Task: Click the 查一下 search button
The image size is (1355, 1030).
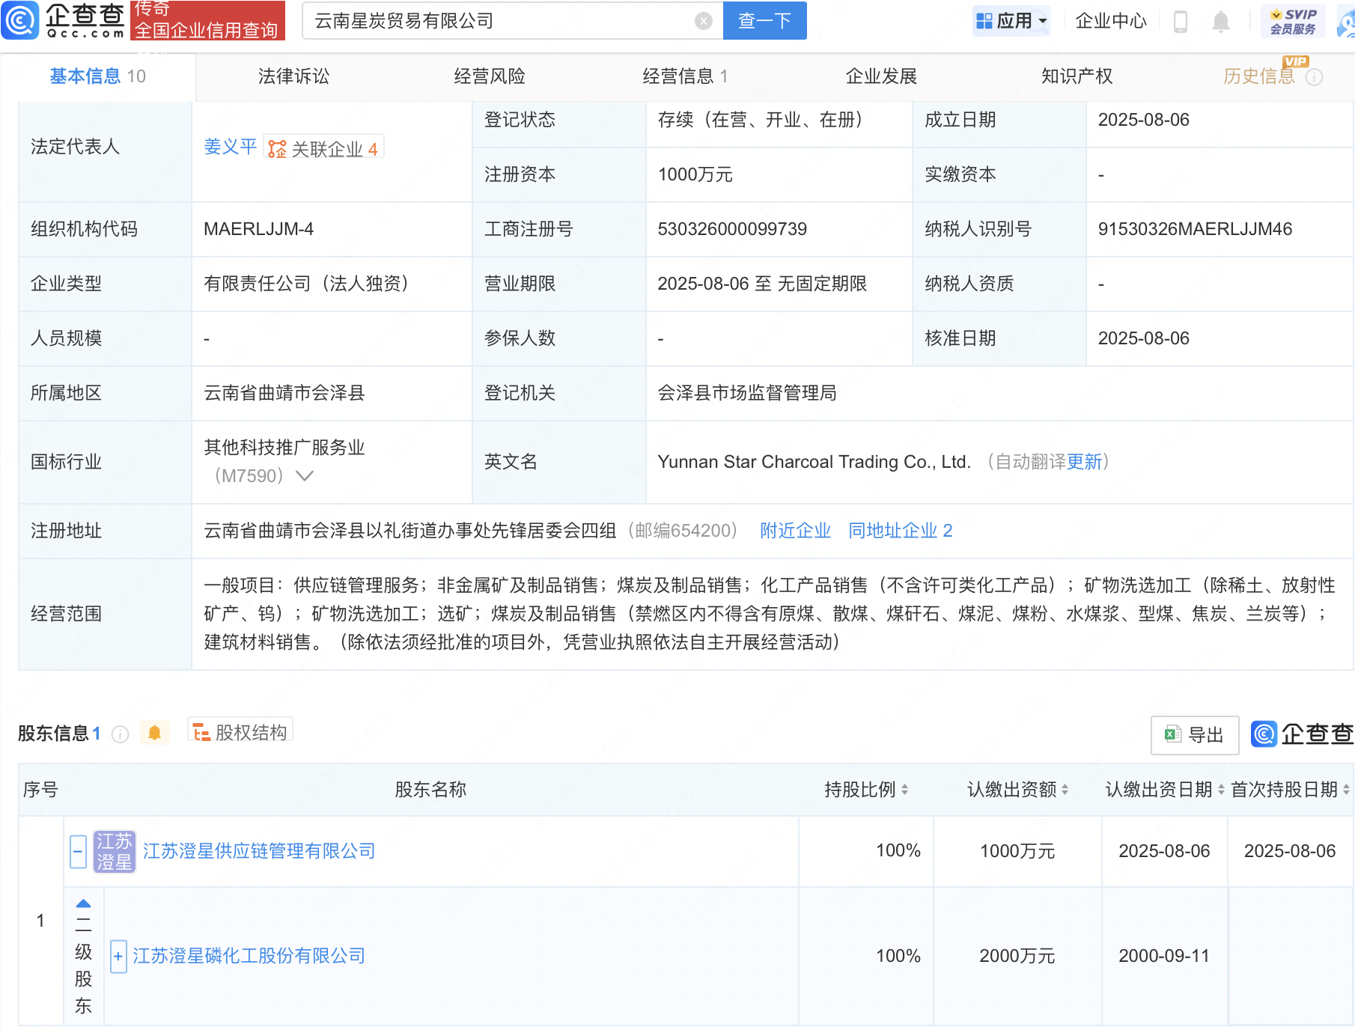Action: pyautogui.click(x=764, y=20)
